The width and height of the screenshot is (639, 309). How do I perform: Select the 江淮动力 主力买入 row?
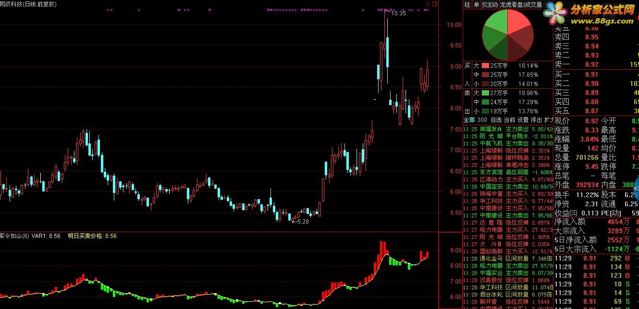[x=507, y=179]
